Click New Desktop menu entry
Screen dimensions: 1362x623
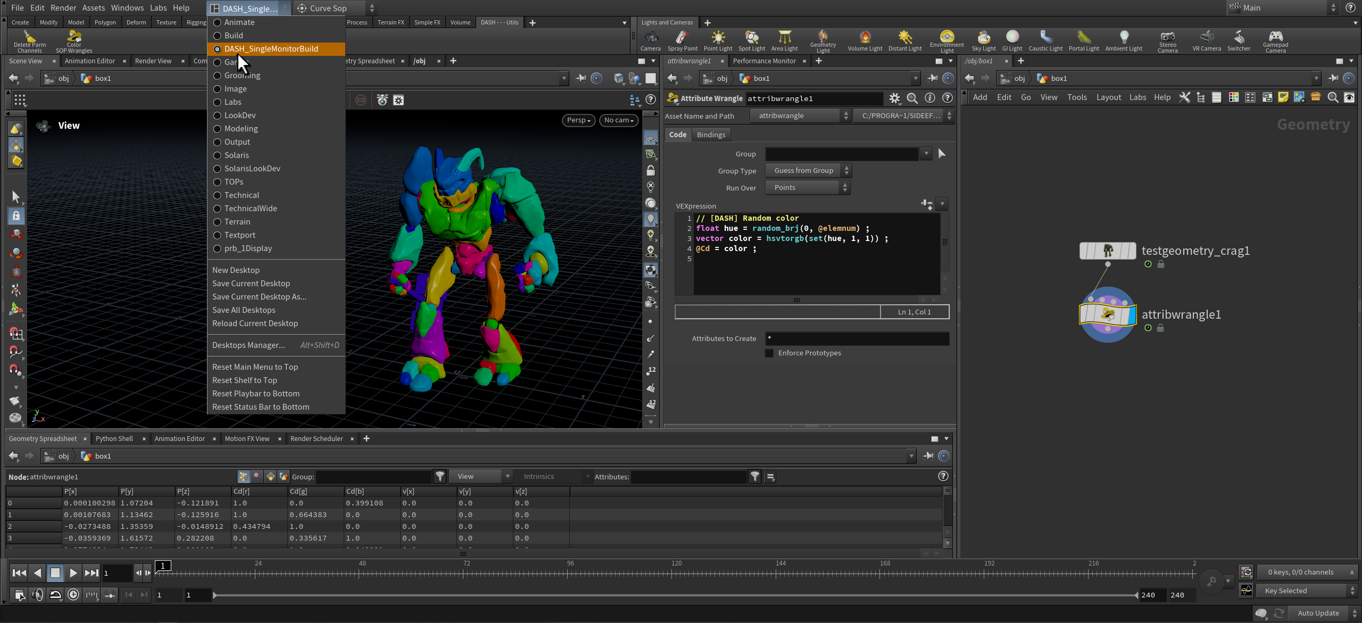coord(236,270)
